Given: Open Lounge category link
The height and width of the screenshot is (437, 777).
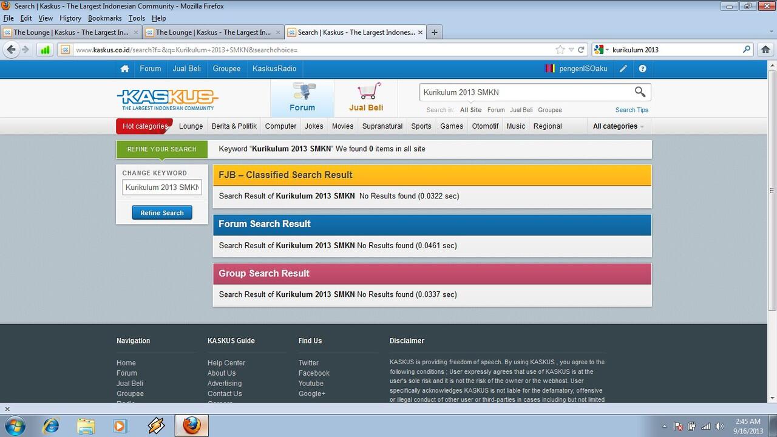Looking at the screenshot, I should [191, 126].
